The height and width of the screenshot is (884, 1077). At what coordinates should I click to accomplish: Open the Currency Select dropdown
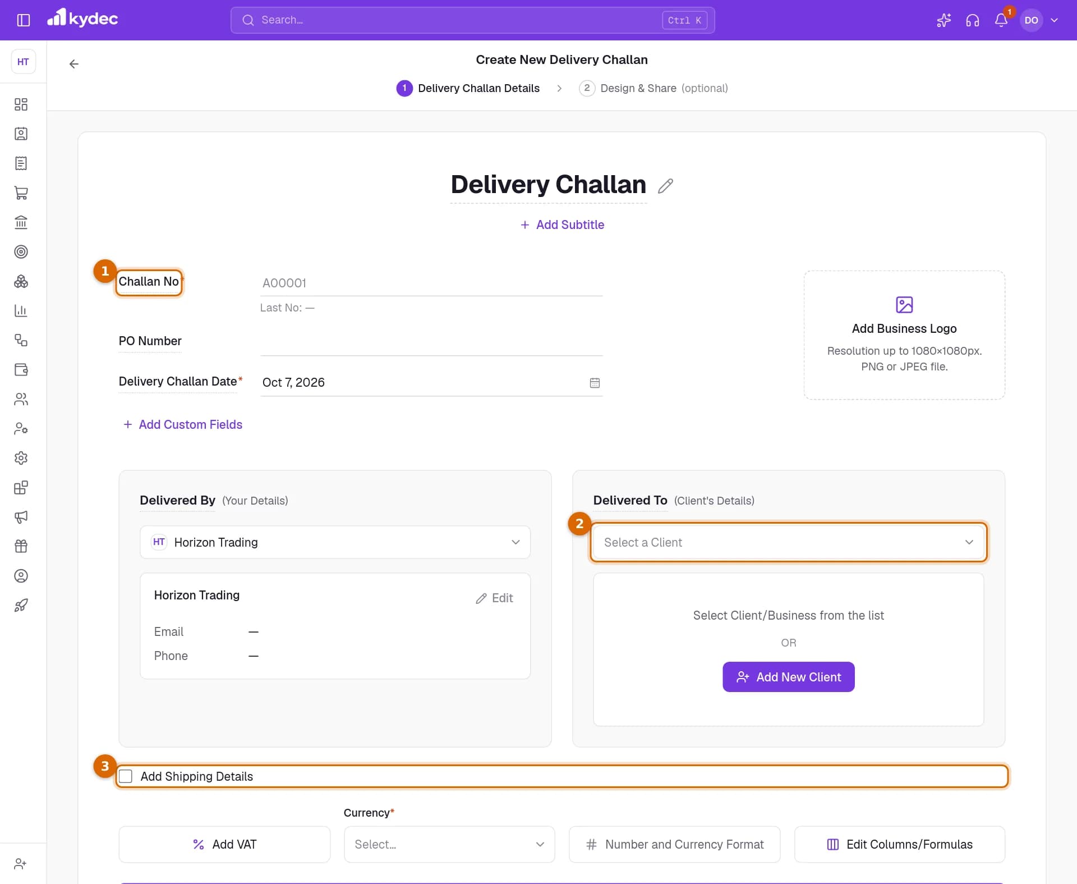449,844
